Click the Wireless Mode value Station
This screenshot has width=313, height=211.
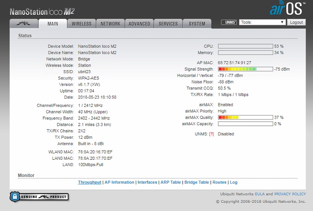[84, 65]
